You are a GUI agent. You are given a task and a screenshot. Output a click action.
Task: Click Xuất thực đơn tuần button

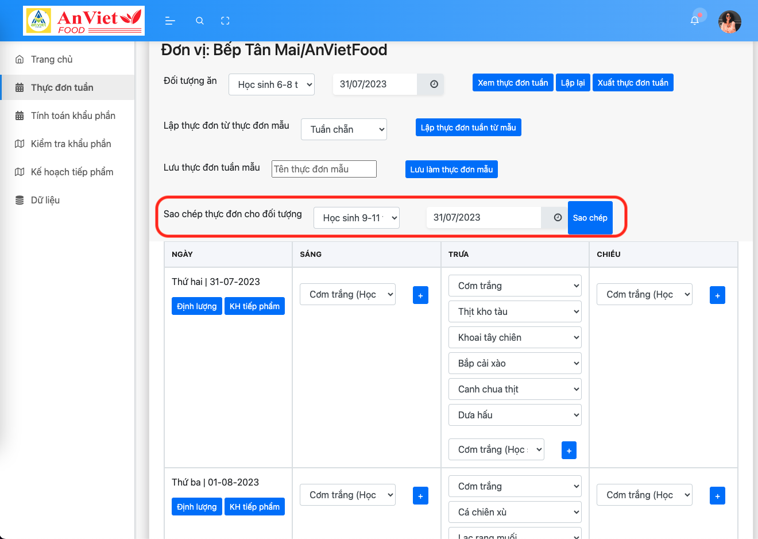632,83
